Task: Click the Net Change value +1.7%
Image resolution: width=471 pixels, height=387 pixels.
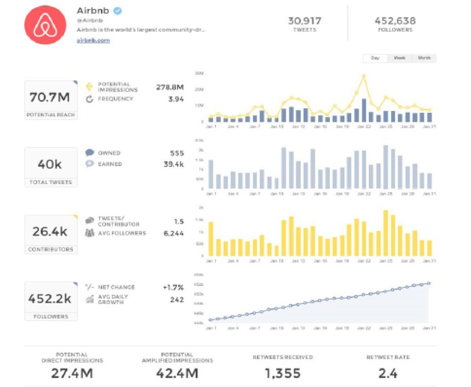Action: click(173, 287)
